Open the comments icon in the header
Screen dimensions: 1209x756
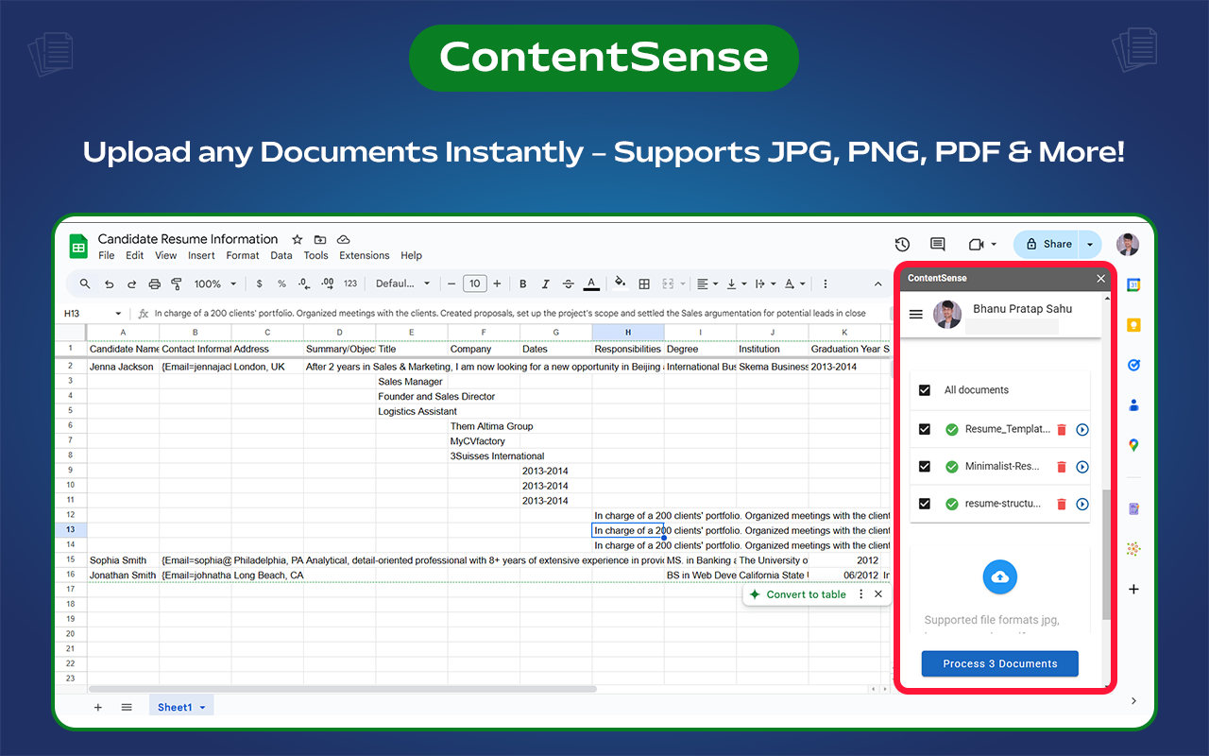point(938,244)
